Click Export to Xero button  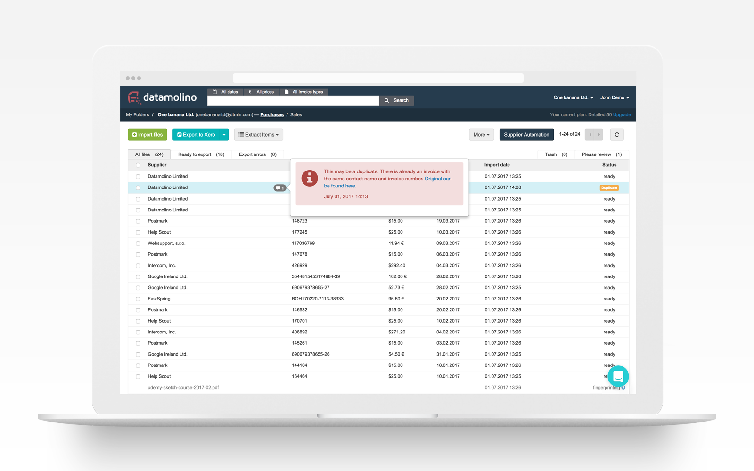(196, 135)
